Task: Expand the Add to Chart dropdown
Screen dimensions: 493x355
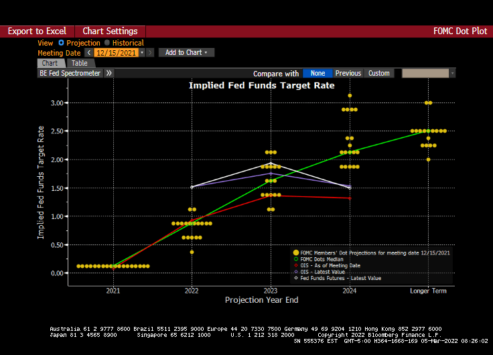Action: (x=186, y=52)
